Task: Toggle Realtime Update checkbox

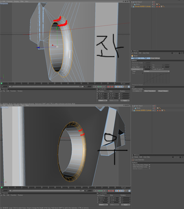Action: coord(144,89)
